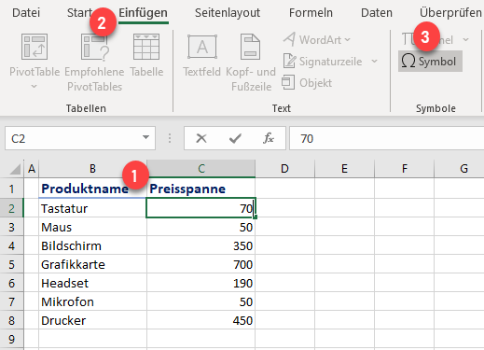Select the Mikrofon cell
Viewport: 484px width, 350px height.
[92, 301]
